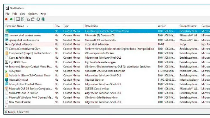This screenshot has width=210, height=118.
Task: Click description 'OLE DB Core Services'
Action: 97,89
